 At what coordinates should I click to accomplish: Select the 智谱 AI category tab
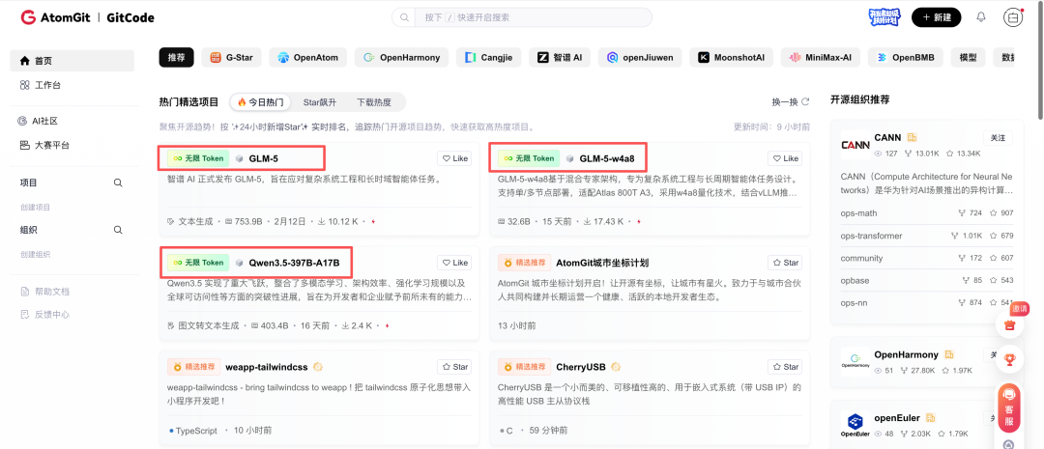point(560,57)
